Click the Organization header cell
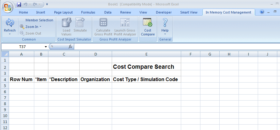The image size is (280, 130). point(96,80)
